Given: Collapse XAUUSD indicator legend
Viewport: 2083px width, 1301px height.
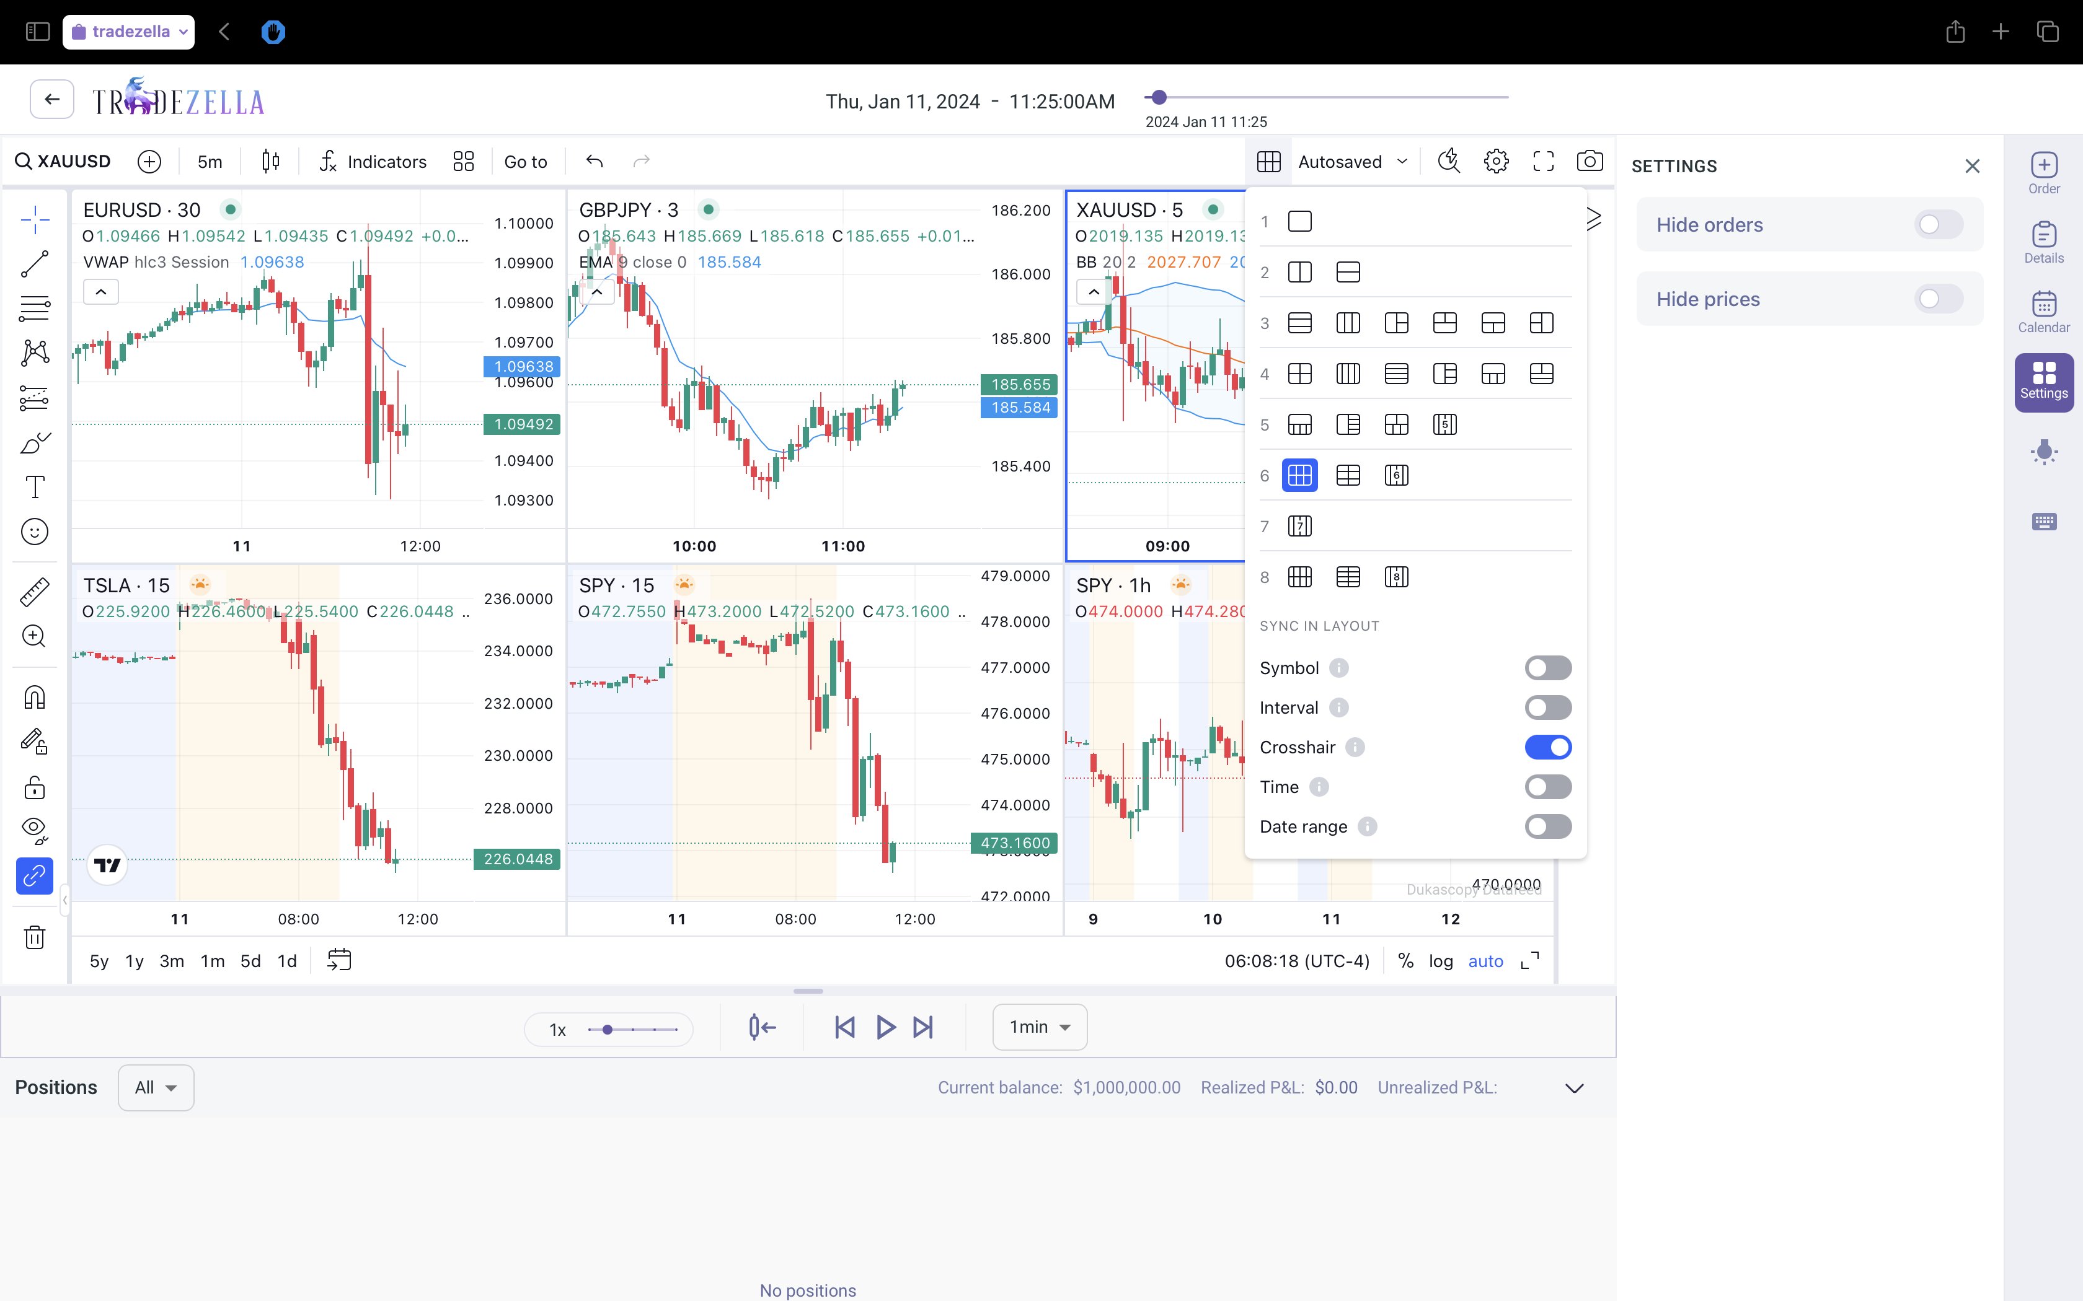Looking at the screenshot, I should [1093, 292].
